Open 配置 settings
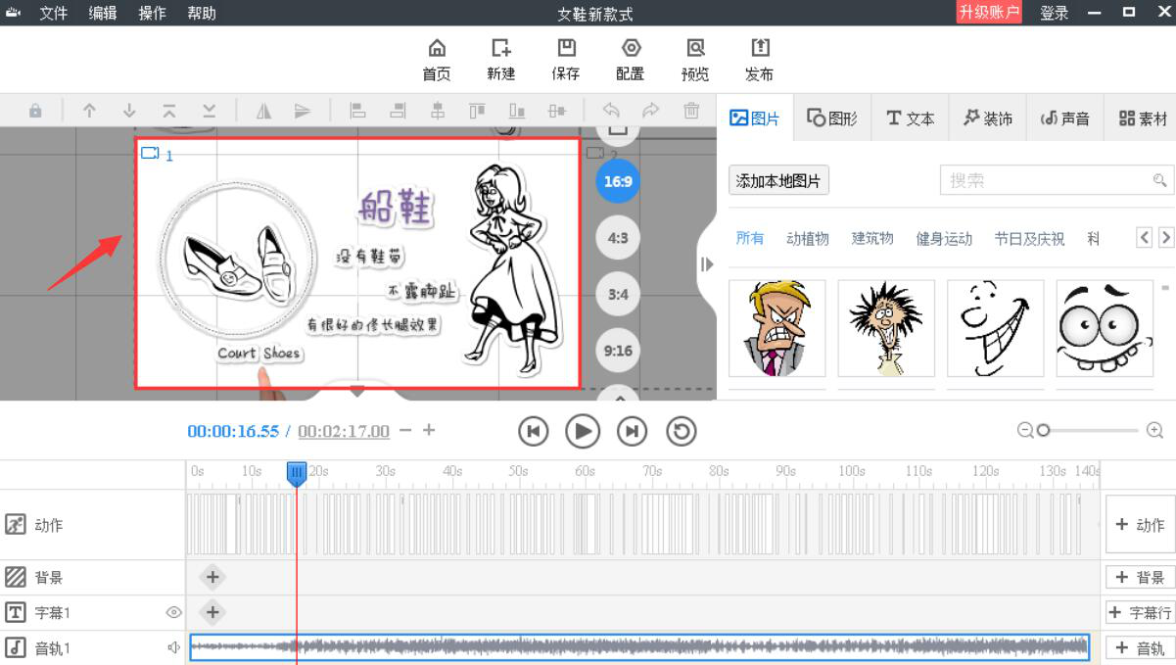The image size is (1176, 665). point(631,61)
